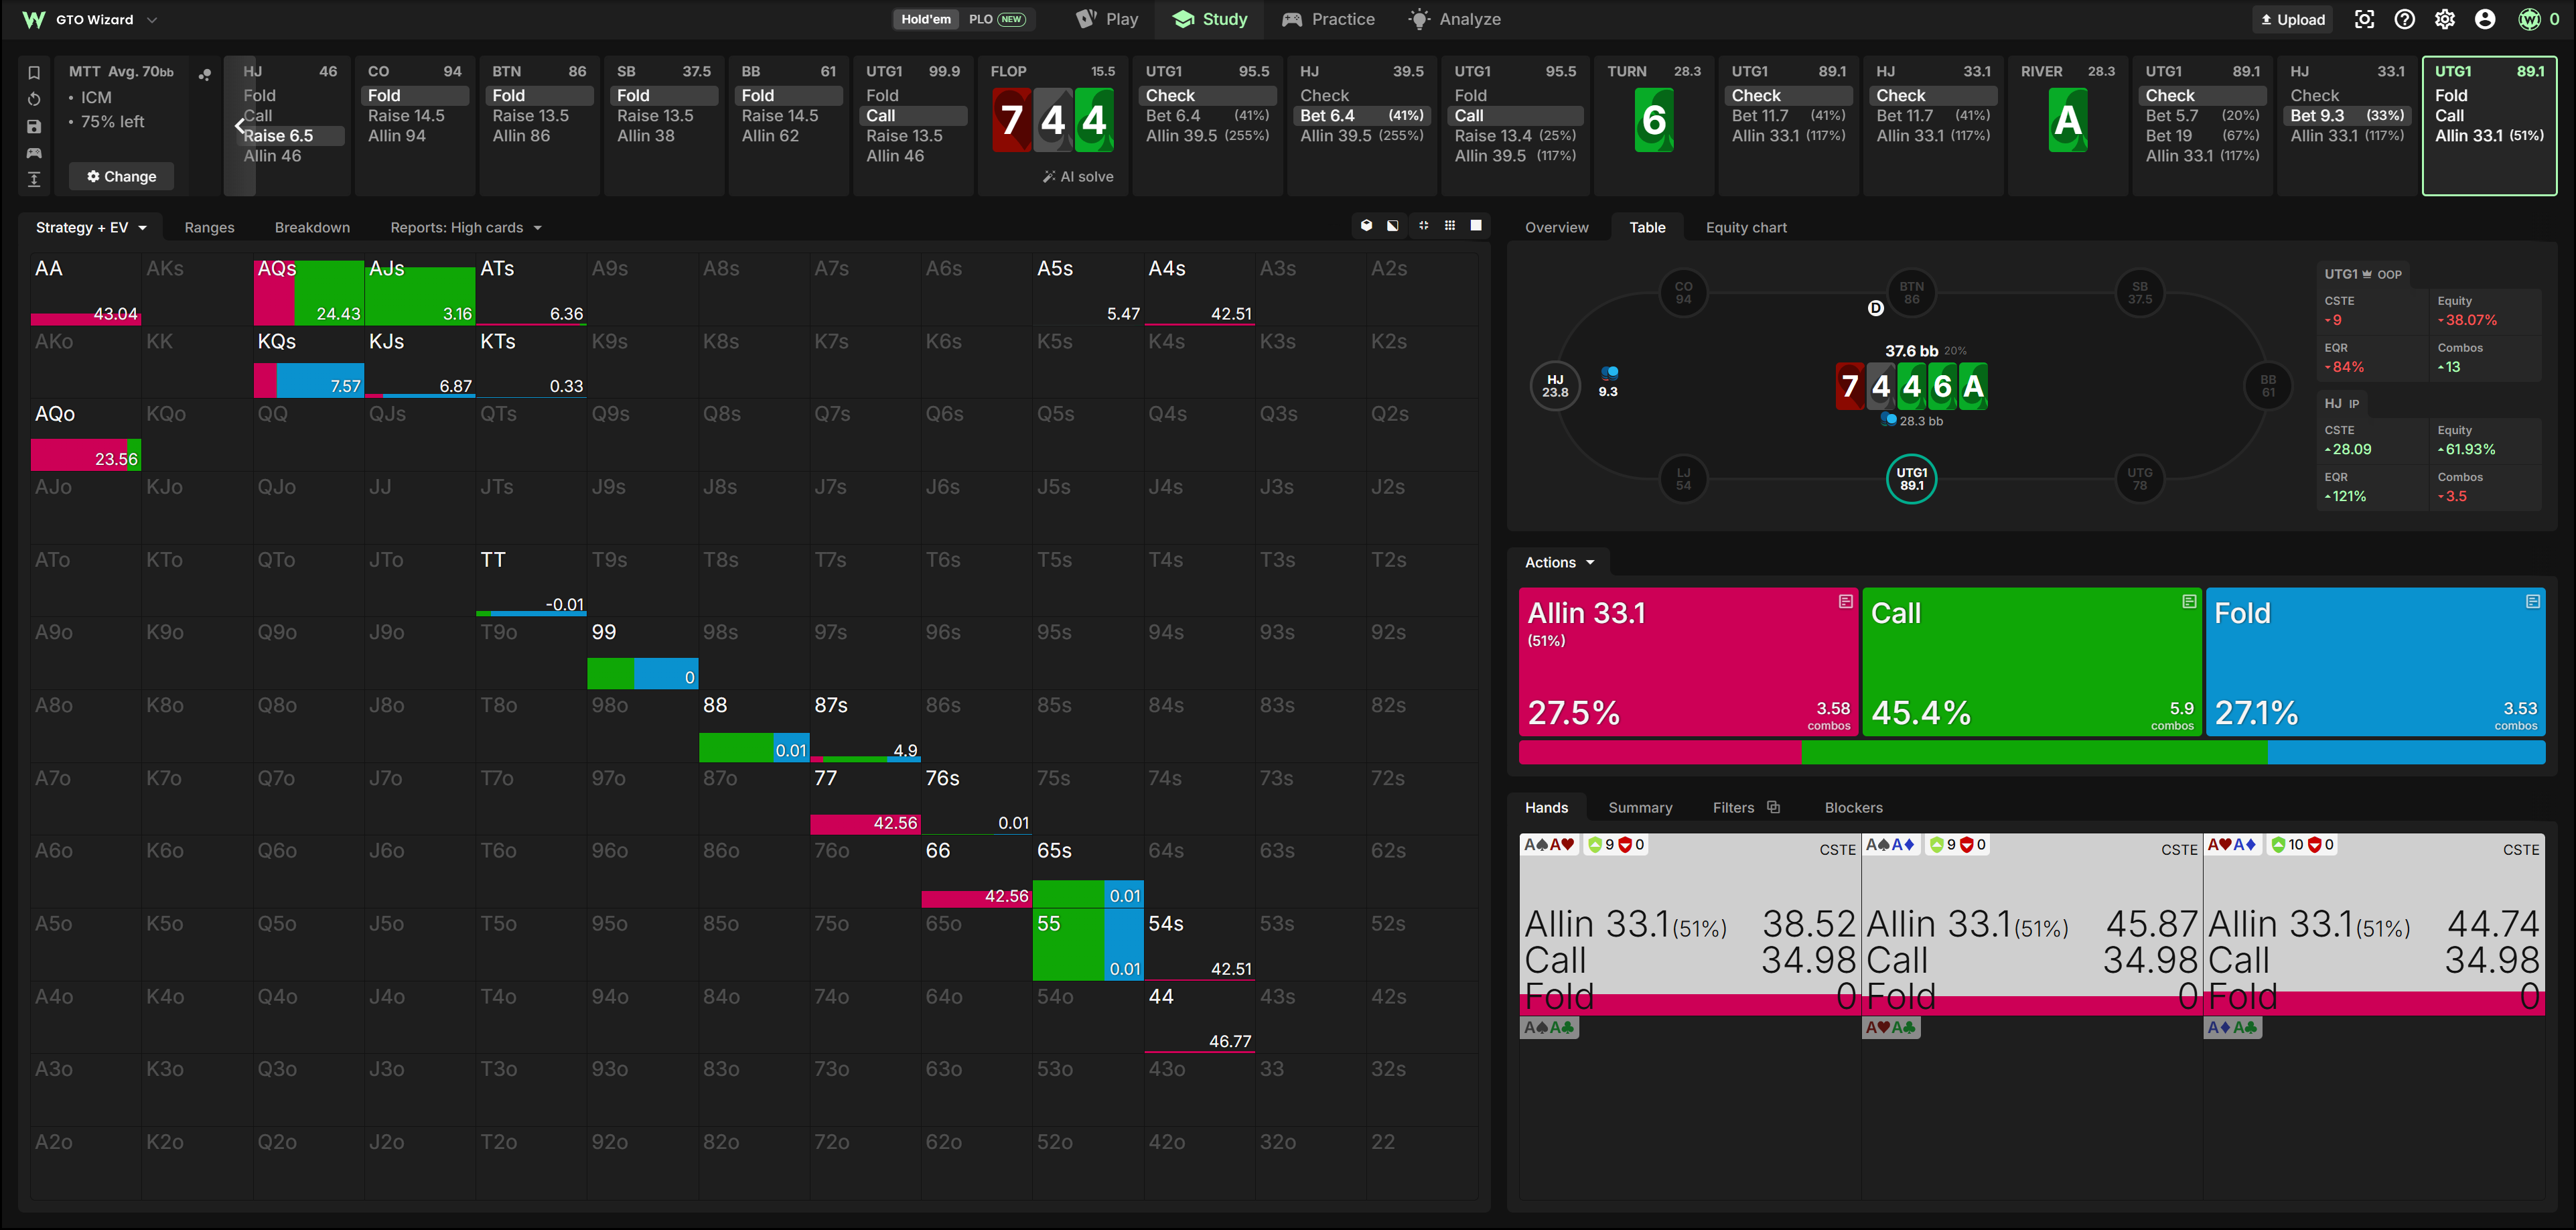Switch game type to Hold'em
Viewport: 2576px width, 1230px height.
(x=926, y=19)
